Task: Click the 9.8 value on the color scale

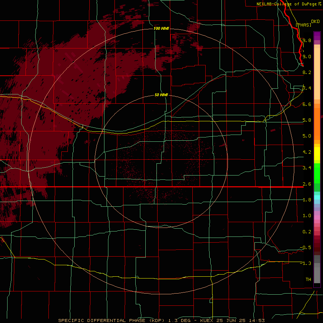Action: (x=307, y=40)
